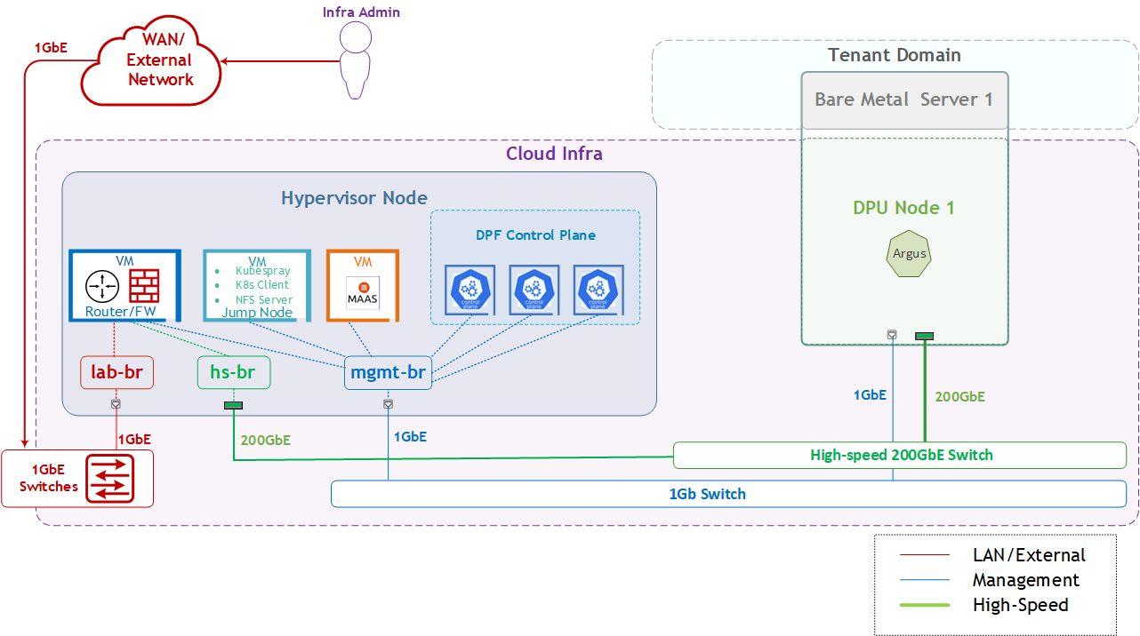Click the 1Gb Switch bar
1140x636 pixels.
(x=707, y=494)
